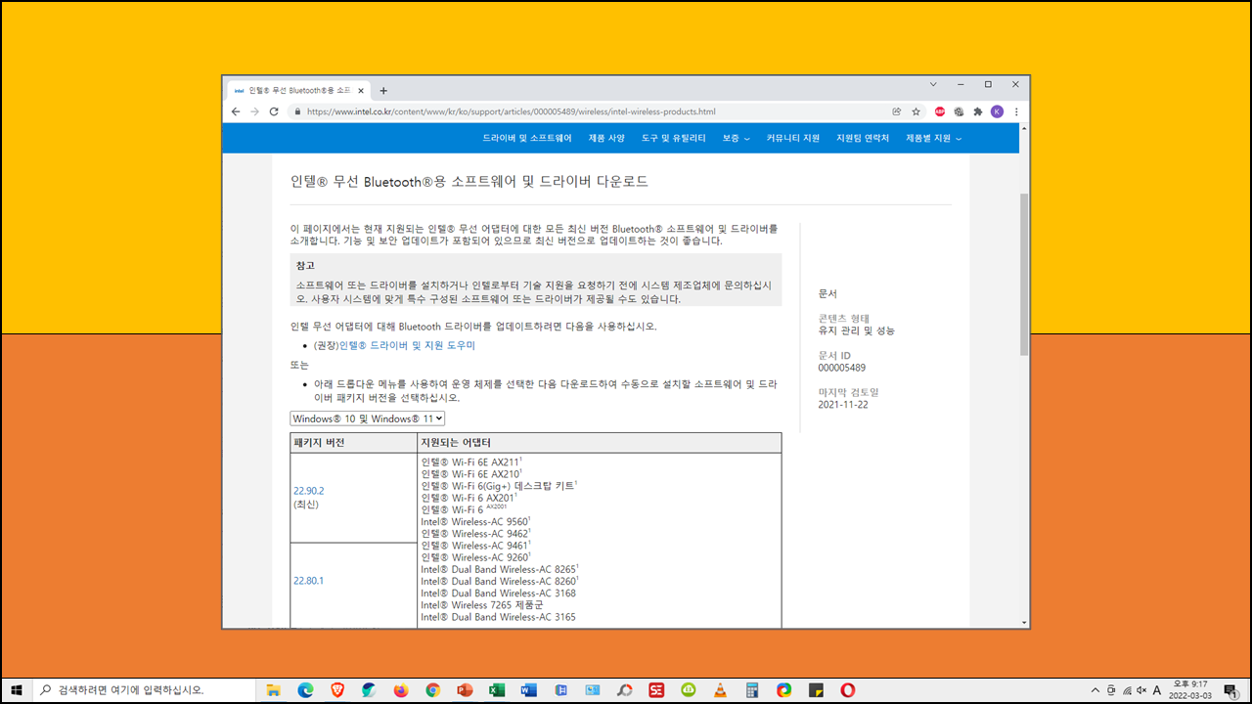
Task: Open Calculator from the taskbar
Action: [x=752, y=690]
